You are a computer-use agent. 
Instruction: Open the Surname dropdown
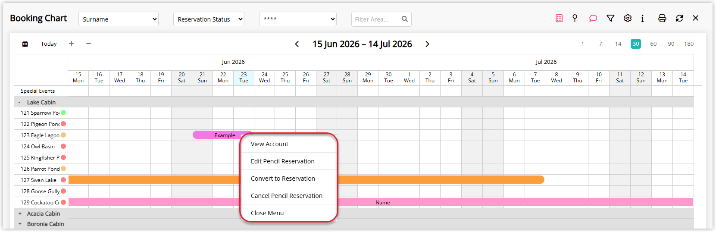(119, 19)
